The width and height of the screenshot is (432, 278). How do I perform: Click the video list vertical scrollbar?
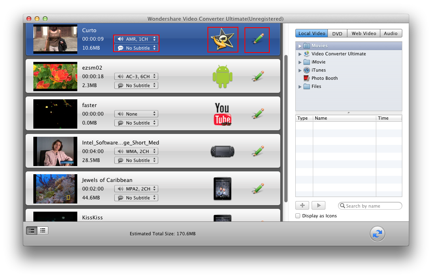286,122
